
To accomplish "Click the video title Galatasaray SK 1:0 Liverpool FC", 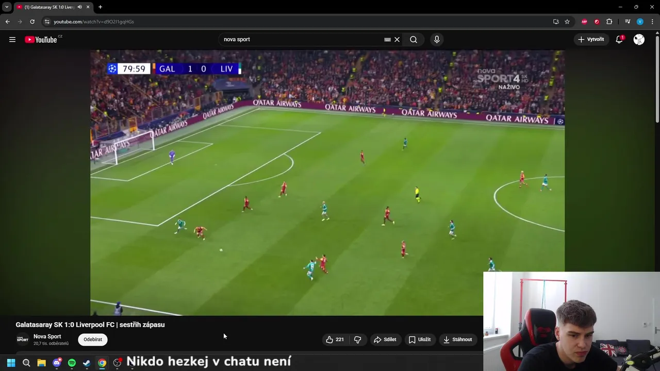I will [90, 325].
